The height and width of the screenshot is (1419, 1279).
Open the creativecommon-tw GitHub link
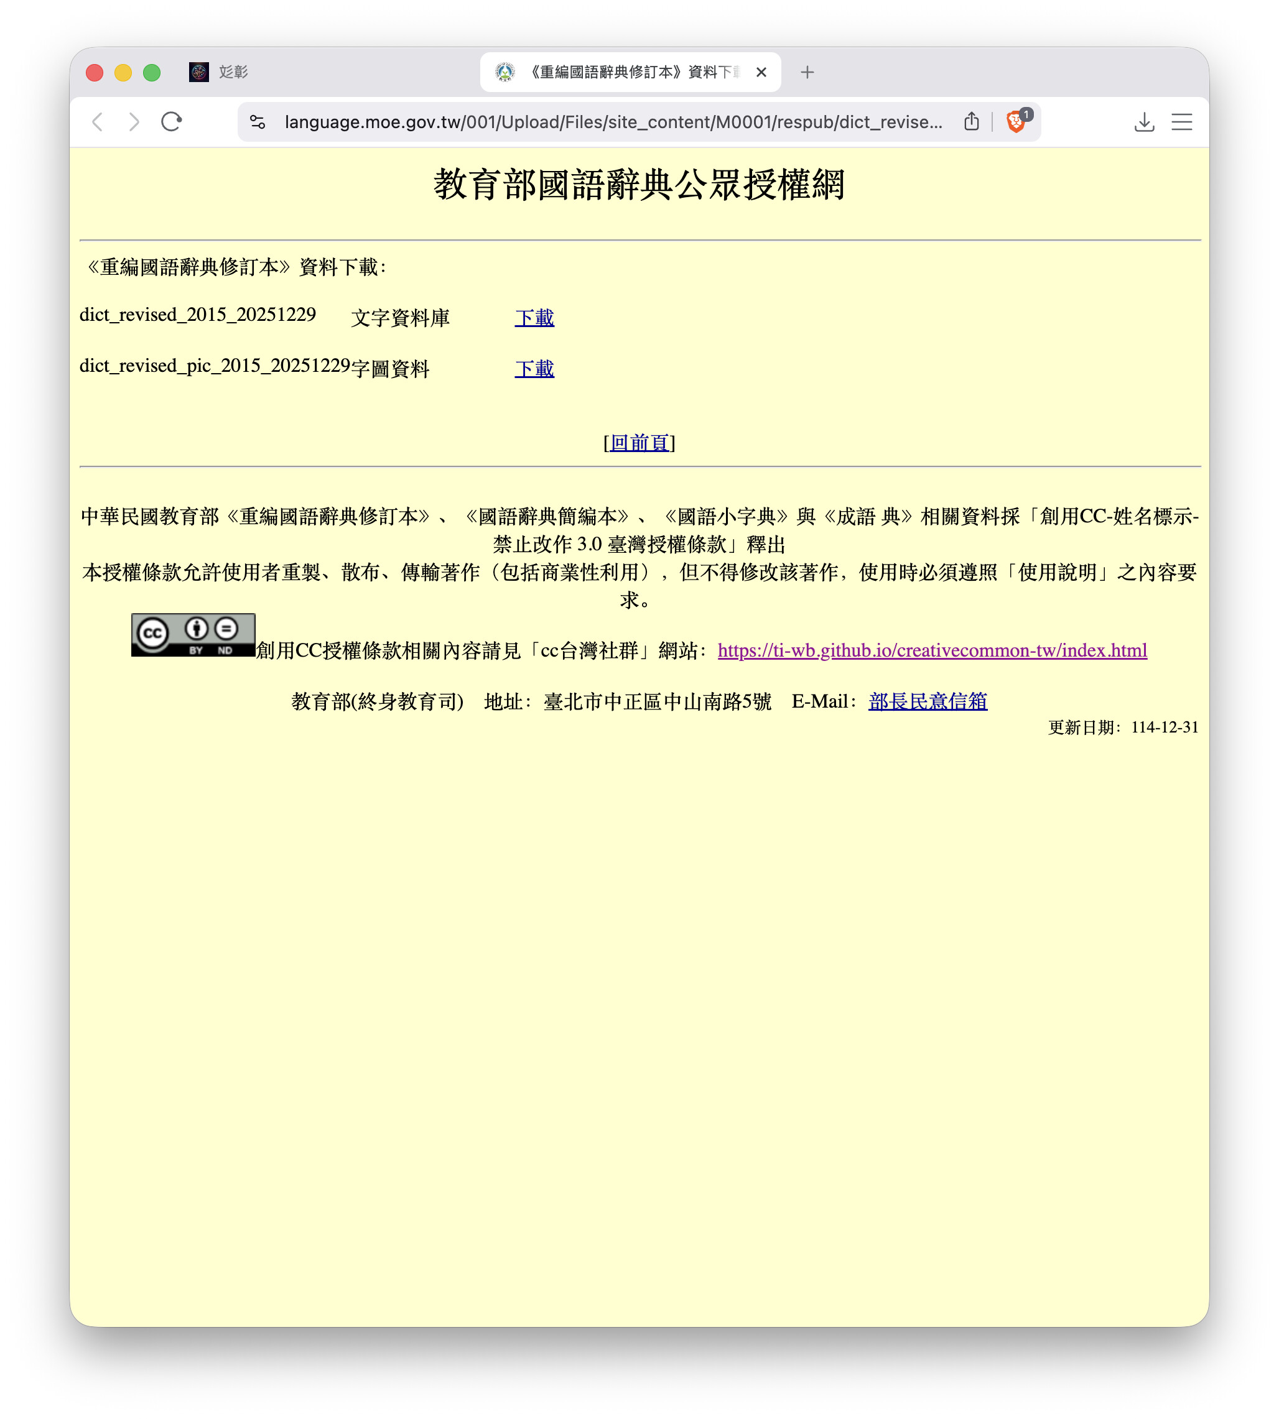[x=932, y=650]
